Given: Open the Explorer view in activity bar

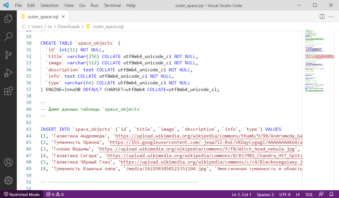Looking at the screenshot, I should click(8, 19).
